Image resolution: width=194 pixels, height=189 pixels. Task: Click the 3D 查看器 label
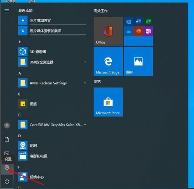[x=38, y=52]
